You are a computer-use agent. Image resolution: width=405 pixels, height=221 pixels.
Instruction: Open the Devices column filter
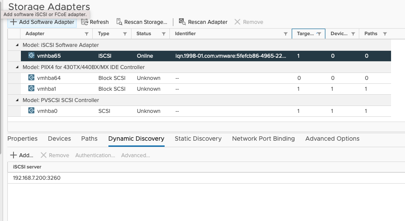click(x=353, y=34)
